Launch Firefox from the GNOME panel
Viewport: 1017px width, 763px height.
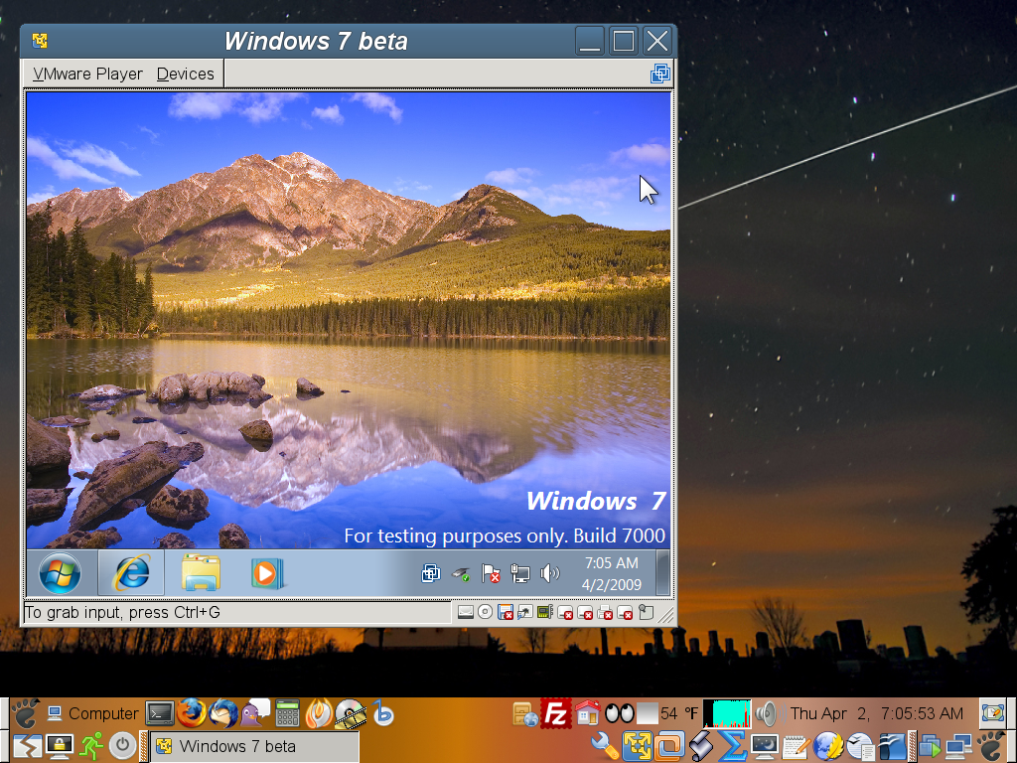click(x=192, y=712)
